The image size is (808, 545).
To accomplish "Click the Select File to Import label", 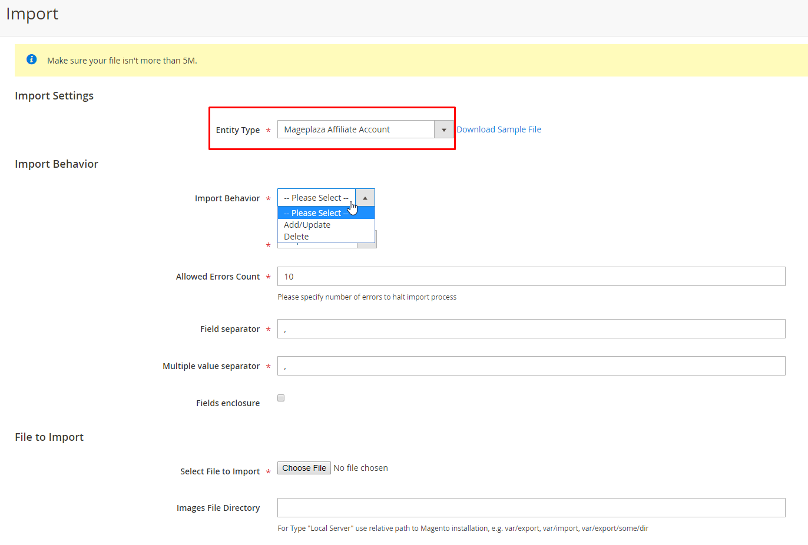I will 220,471.
